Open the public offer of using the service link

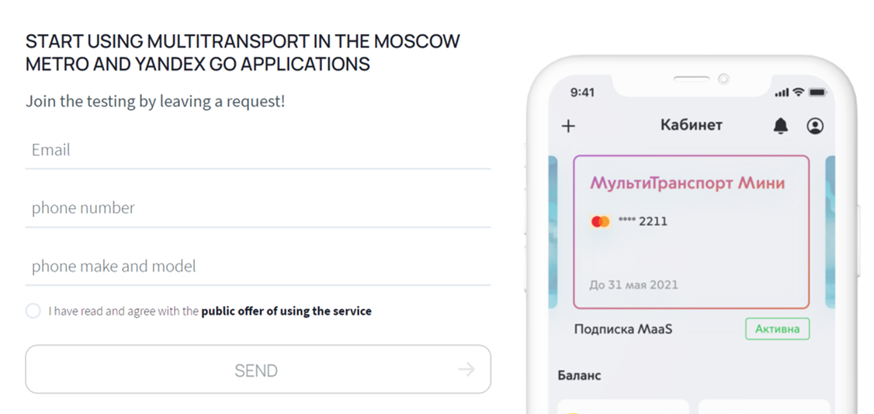click(x=286, y=311)
